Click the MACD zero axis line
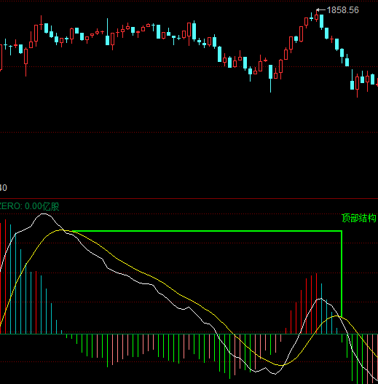Image resolution: width=378 pixels, height=384 pixels. pyautogui.click(x=189, y=334)
